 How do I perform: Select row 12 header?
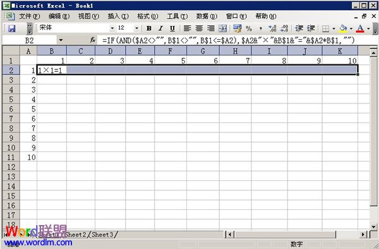(11, 166)
